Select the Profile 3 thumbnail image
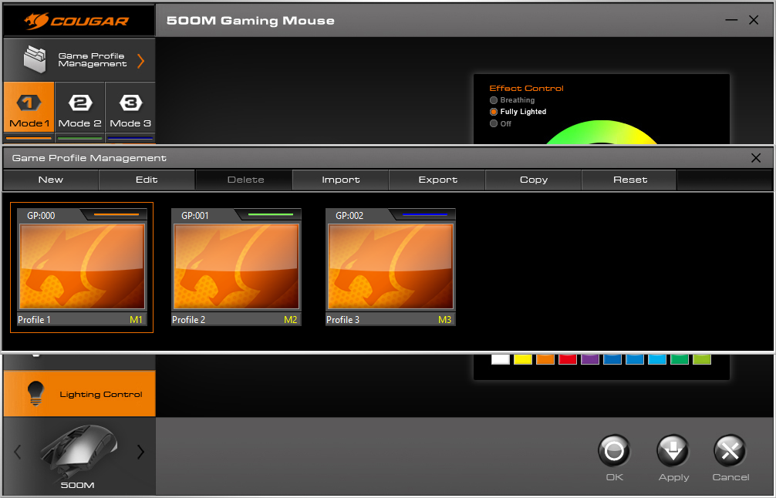The width and height of the screenshot is (776, 498). click(x=390, y=266)
